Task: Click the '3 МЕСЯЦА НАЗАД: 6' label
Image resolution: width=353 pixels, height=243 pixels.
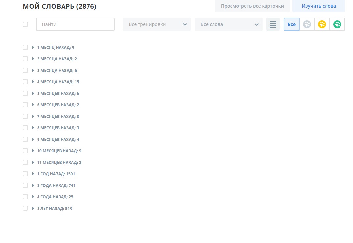Action: (57, 71)
